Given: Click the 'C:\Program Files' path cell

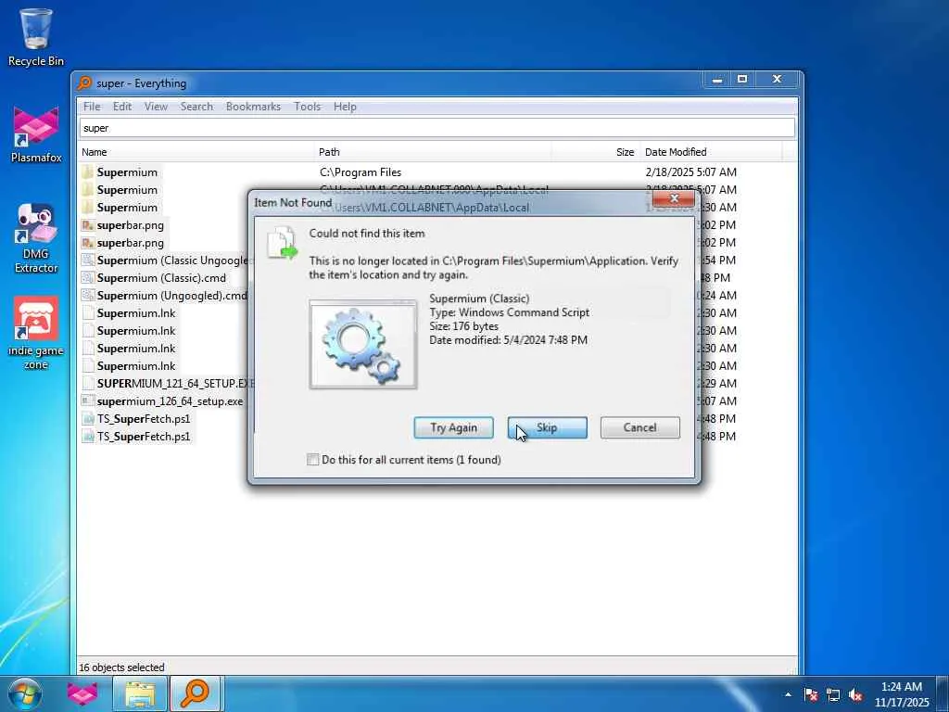Looking at the screenshot, I should pyautogui.click(x=361, y=172).
